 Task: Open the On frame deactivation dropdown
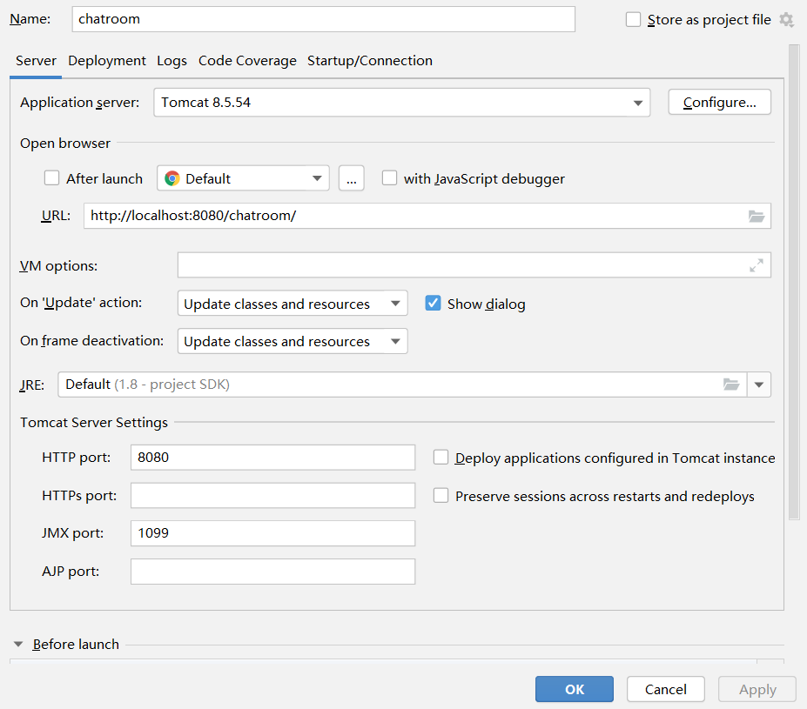[393, 340]
